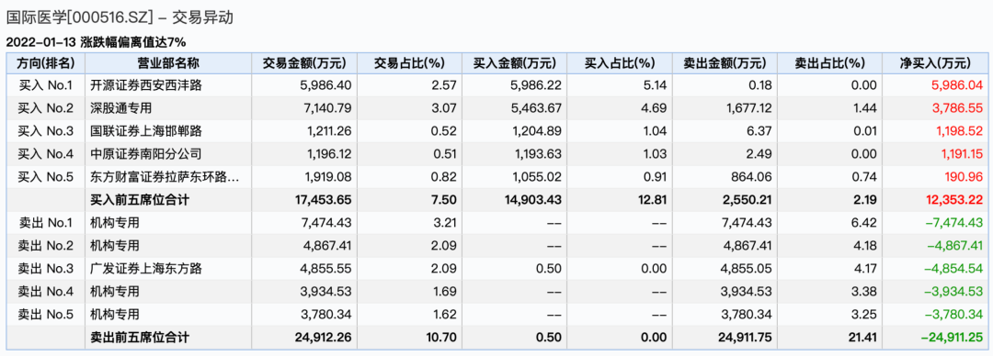Click the 净买入(万元) column header
The height and width of the screenshot is (356, 993).
click(935, 63)
